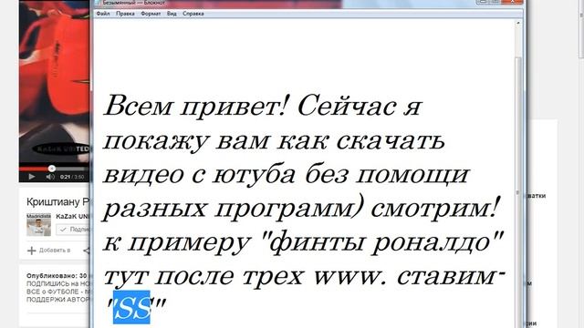Open the KaZaK UNITED channel name link
Image resolution: width=584 pixels, height=328 pixels.
click(73, 216)
